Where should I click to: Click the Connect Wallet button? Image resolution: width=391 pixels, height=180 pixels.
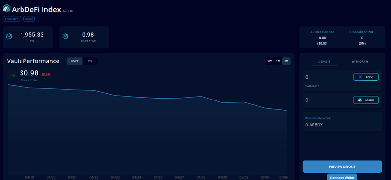342,177
